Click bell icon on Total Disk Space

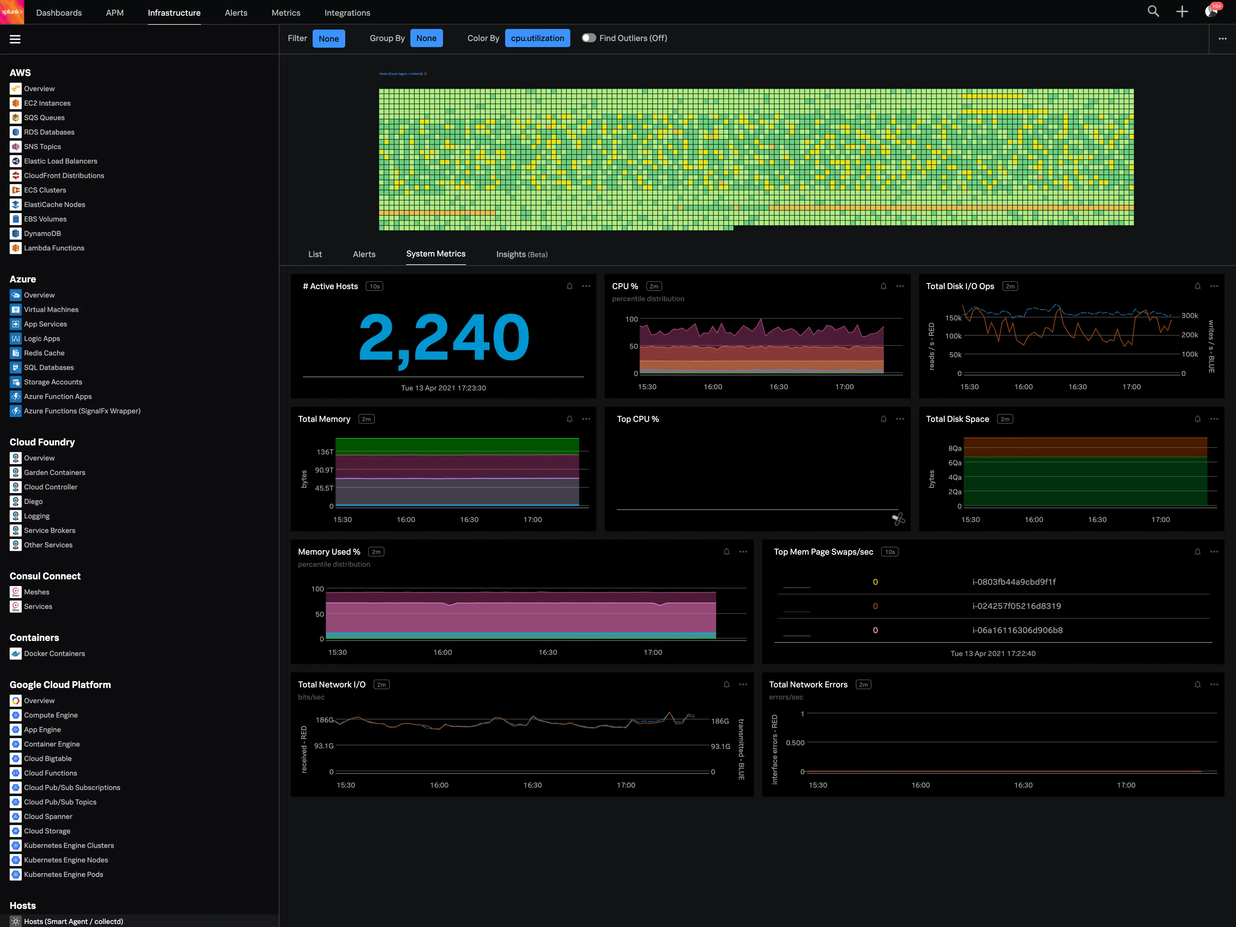[x=1197, y=419]
